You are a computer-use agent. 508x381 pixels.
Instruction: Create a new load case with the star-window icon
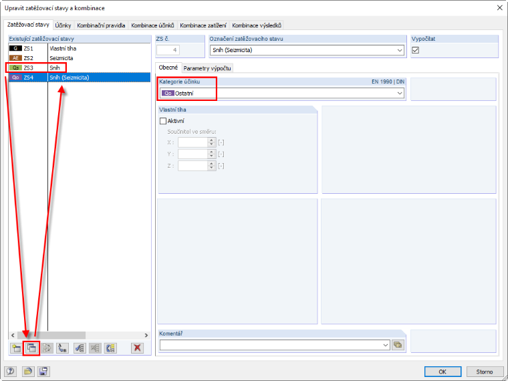[16, 348]
